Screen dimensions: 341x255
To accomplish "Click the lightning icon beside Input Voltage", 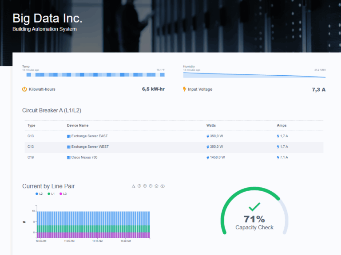I will click(185, 89).
